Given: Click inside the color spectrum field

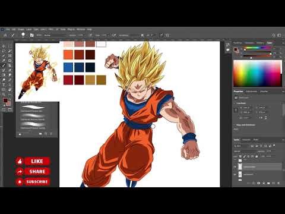Looking at the screenshot, I should 257,73.
